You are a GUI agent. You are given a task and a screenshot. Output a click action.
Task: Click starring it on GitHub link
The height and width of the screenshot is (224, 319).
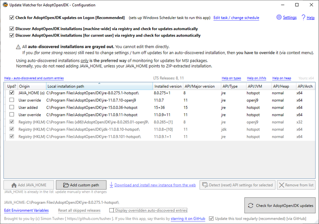pyautogui.click(x=188, y=219)
